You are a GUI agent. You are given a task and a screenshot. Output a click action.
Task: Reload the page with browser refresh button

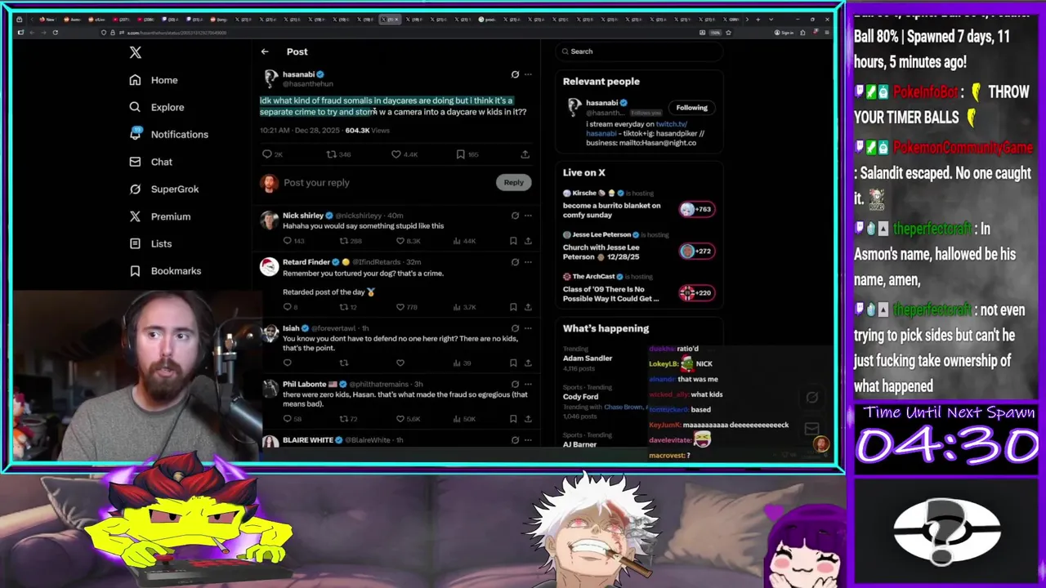(x=55, y=33)
